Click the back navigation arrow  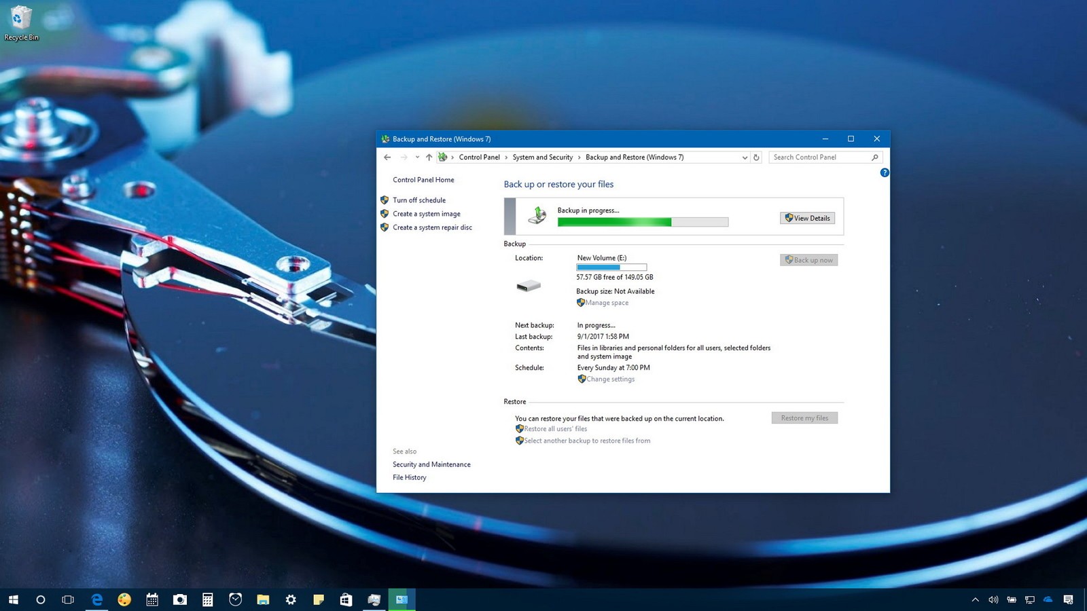(x=387, y=158)
